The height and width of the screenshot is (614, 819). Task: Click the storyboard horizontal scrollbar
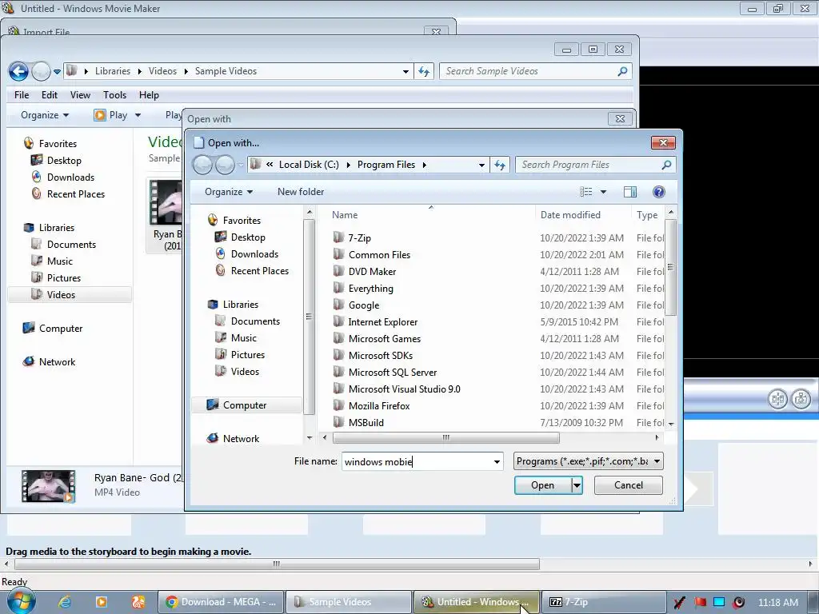click(277, 564)
